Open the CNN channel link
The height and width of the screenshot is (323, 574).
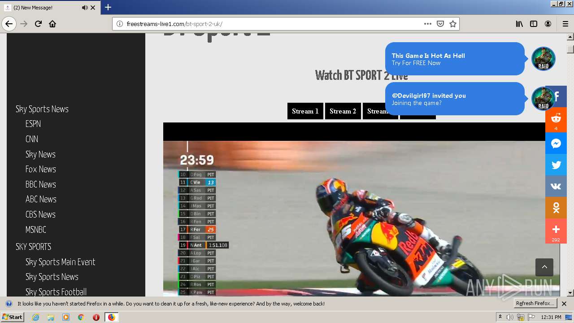tap(32, 139)
